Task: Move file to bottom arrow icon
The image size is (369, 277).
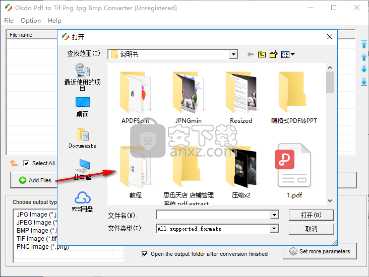Action: pos(364,82)
